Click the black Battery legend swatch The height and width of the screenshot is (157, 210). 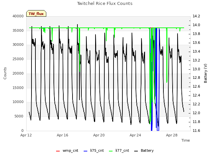(x=136, y=151)
